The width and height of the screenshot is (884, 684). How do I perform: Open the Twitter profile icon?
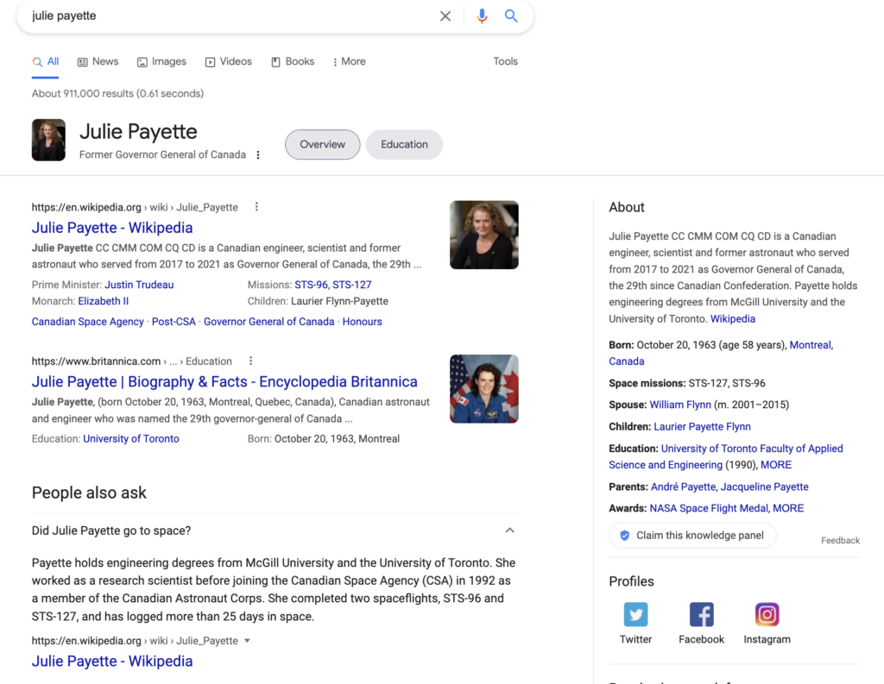pyautogui.click(x=635, y=614)
